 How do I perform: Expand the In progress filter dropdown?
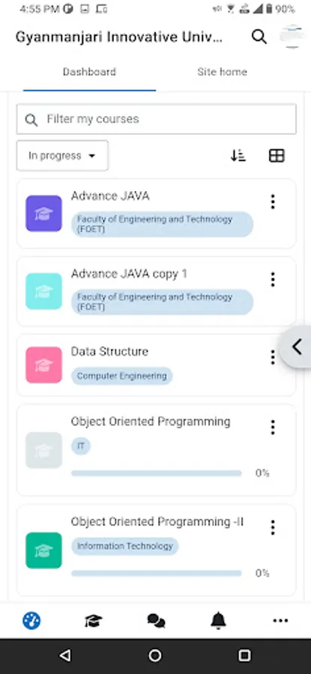point(62,156)
